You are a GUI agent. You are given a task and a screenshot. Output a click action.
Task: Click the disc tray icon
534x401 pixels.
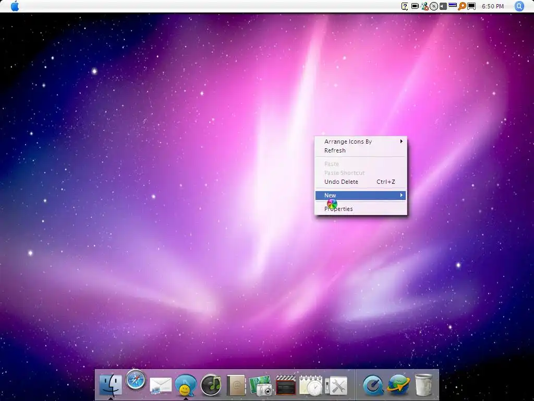(x=433, y=6)
